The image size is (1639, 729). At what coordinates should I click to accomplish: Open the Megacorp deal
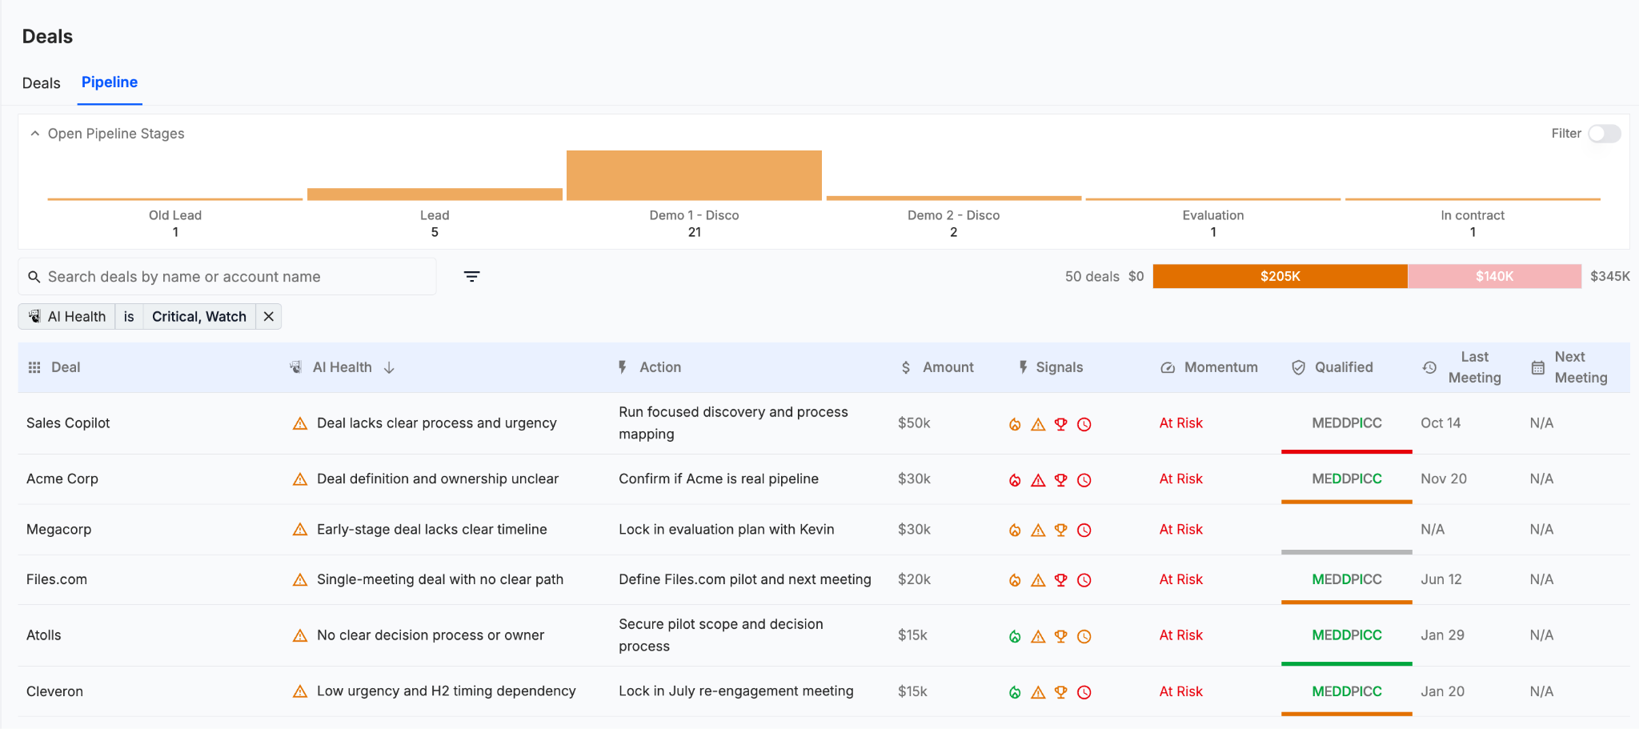[x=58, y=529]
